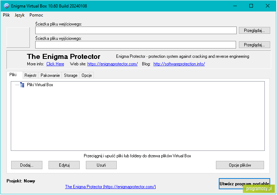Open the Plik menu
The height and width of the screenshot is (195, 277).
tap(6, 15)
